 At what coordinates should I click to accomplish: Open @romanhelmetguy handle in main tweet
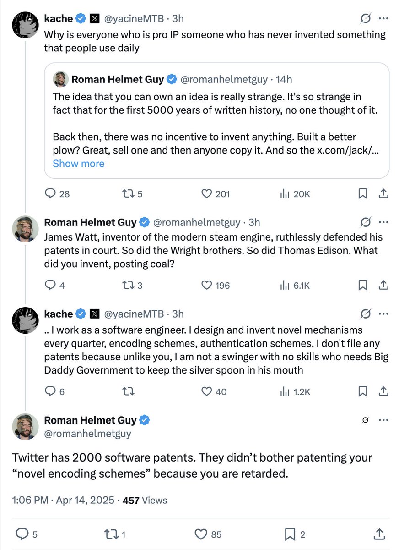(x=87, y=433)
